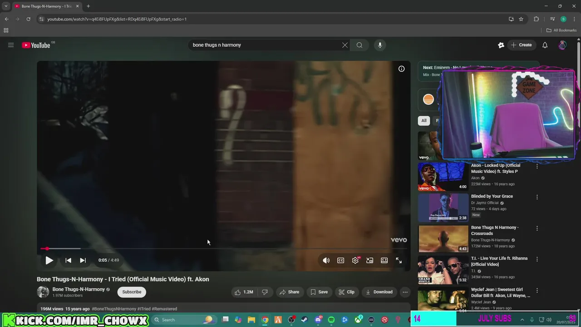
Task: Open the account avatar menu
Action: coord(562,45)
